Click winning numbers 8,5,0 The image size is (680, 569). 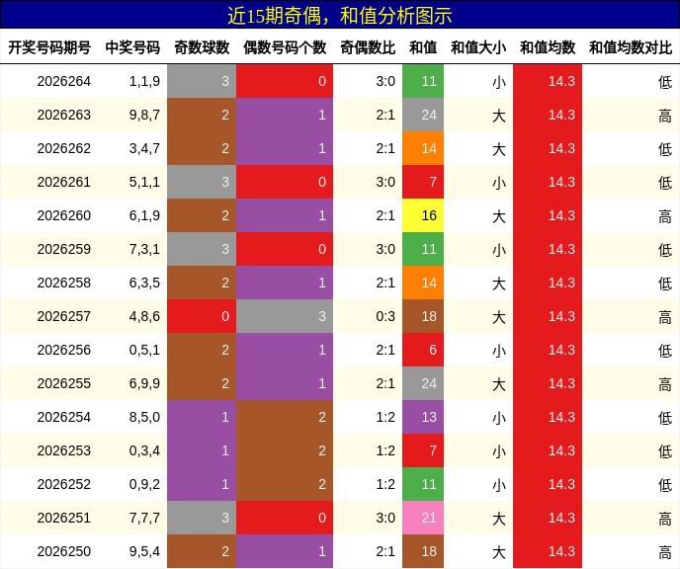tap(144, 417)
